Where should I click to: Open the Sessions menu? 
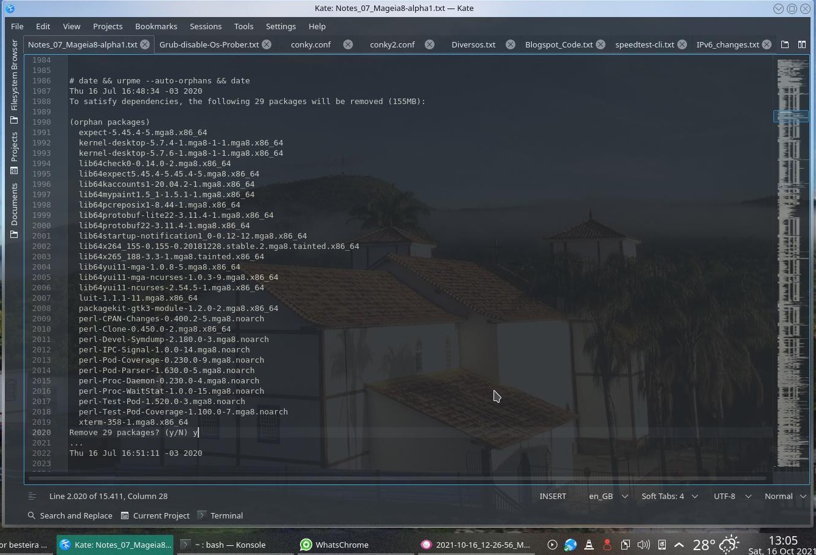206,26
